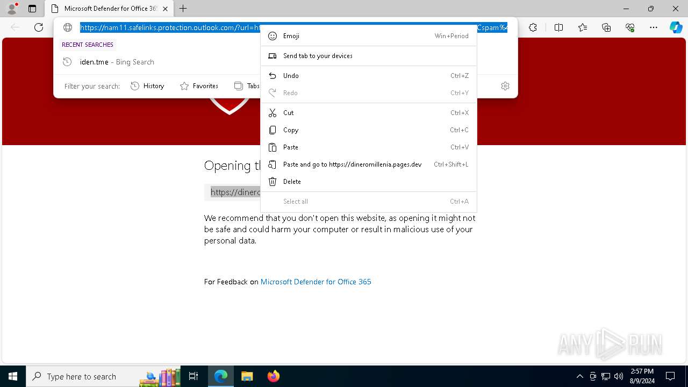Open Microsoft Defender for Office 365 link
Viewport: 688px width, 387px height.
[316, 282]
